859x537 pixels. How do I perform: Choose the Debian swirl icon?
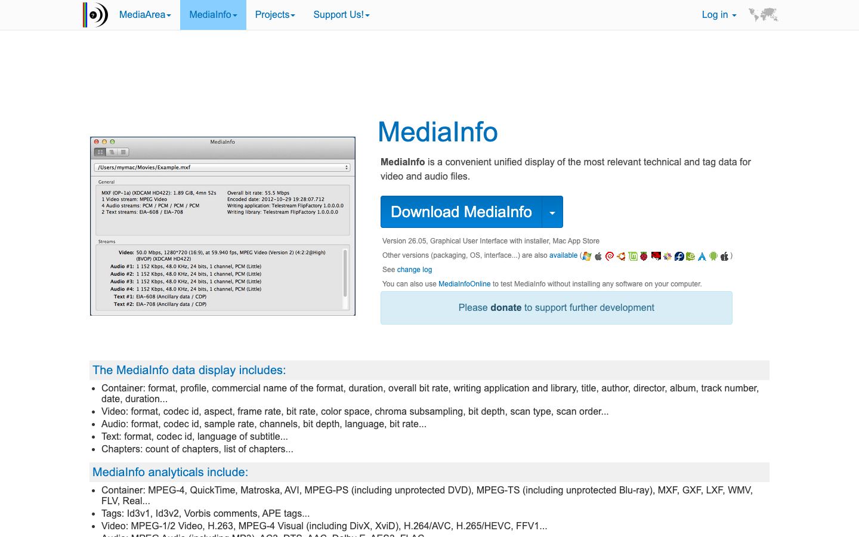[x=610, y=256]
